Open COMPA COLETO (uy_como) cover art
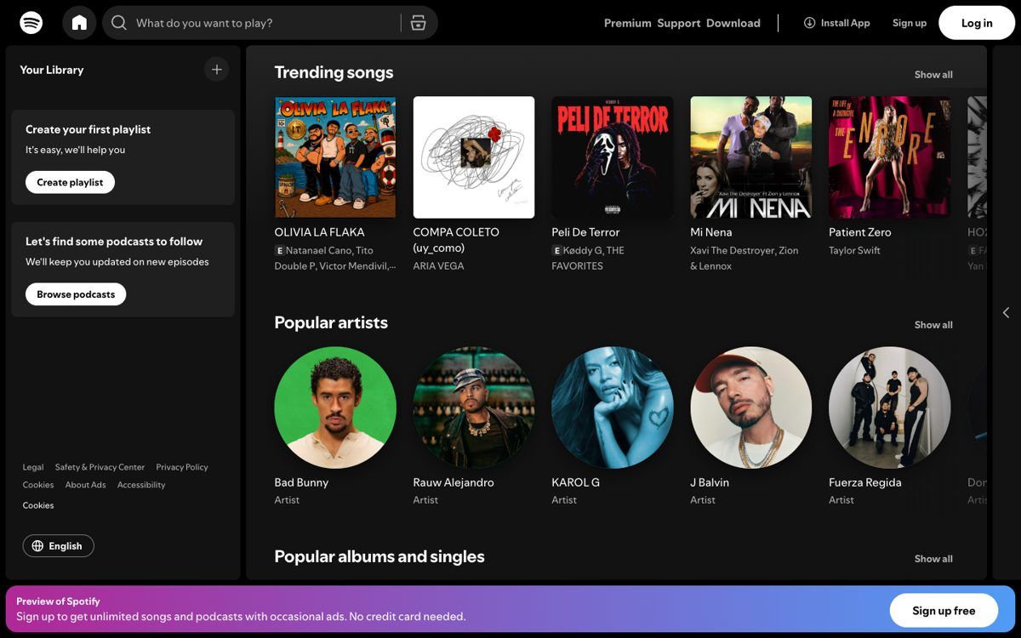The image size is (1021, 638). point(474,157)
